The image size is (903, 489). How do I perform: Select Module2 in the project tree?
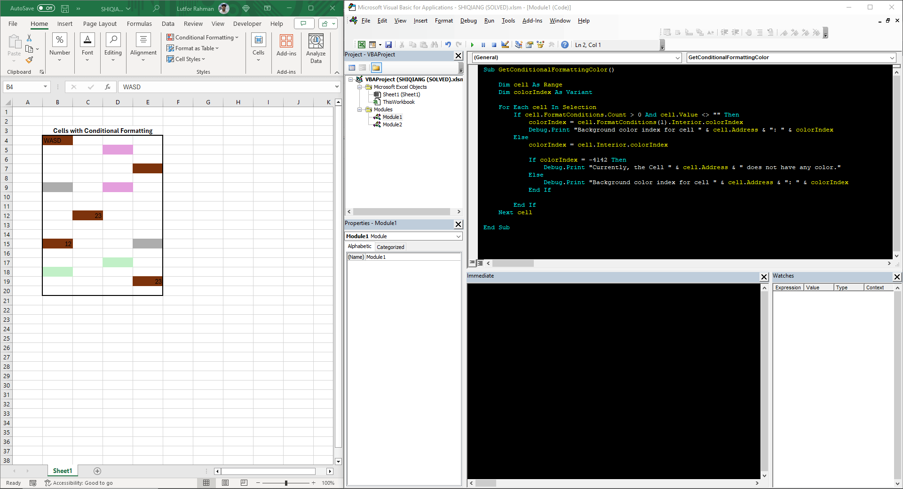392,124
